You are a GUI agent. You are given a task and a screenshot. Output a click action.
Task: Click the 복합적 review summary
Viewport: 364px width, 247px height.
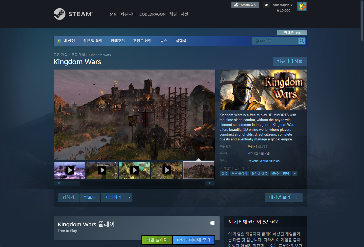[x=252, y=146]
